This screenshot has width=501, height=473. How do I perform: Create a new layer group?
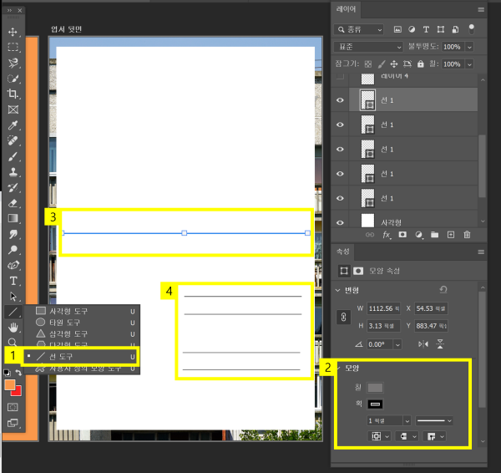pyautogui.click(x=434, y=235)
